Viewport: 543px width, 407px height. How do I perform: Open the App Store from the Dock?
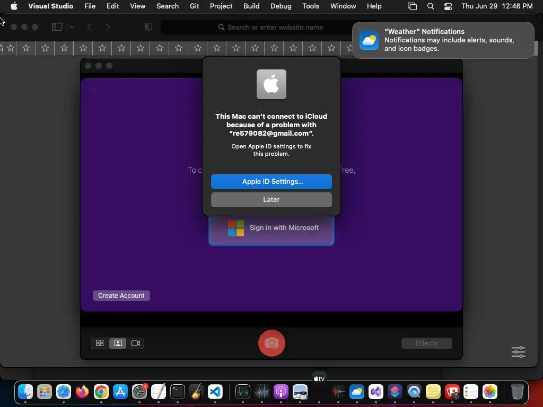120,392
